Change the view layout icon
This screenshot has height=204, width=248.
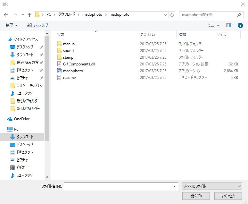coord(211,25)
